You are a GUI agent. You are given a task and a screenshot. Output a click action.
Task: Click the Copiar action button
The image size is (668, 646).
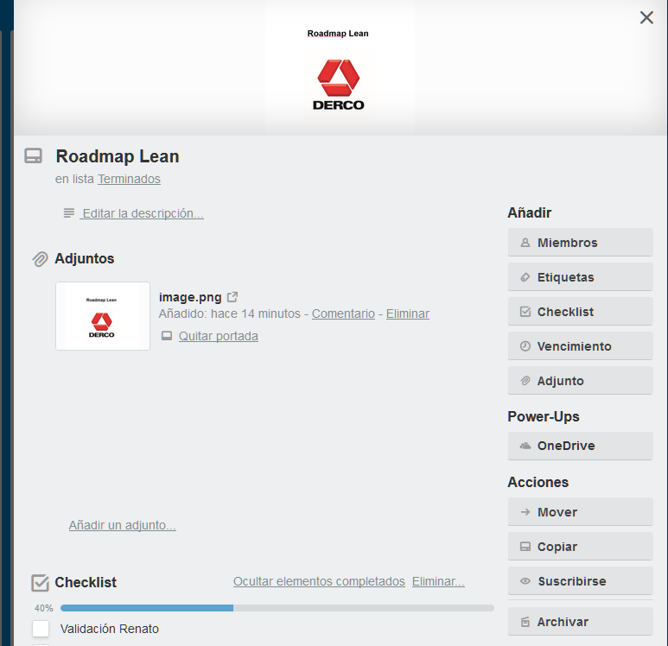(580, 547)
